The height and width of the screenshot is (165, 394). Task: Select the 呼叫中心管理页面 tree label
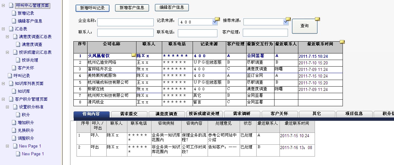coord(33,5)
